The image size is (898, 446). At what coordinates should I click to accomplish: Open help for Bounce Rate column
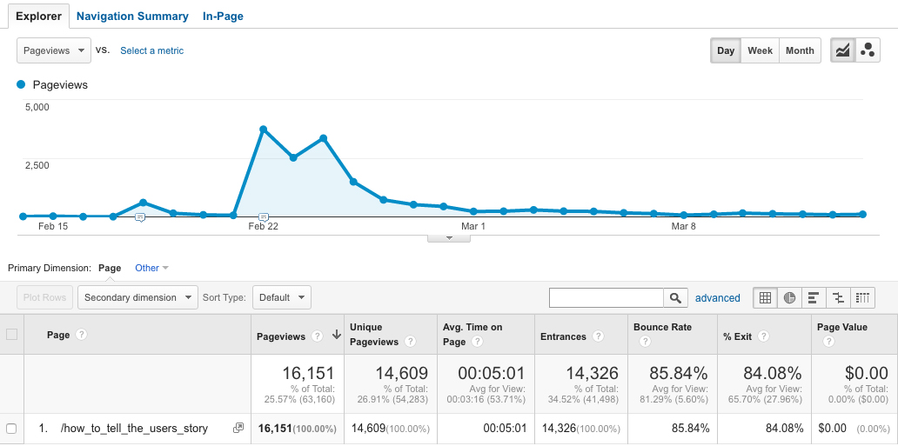click(x=645, y=342)
